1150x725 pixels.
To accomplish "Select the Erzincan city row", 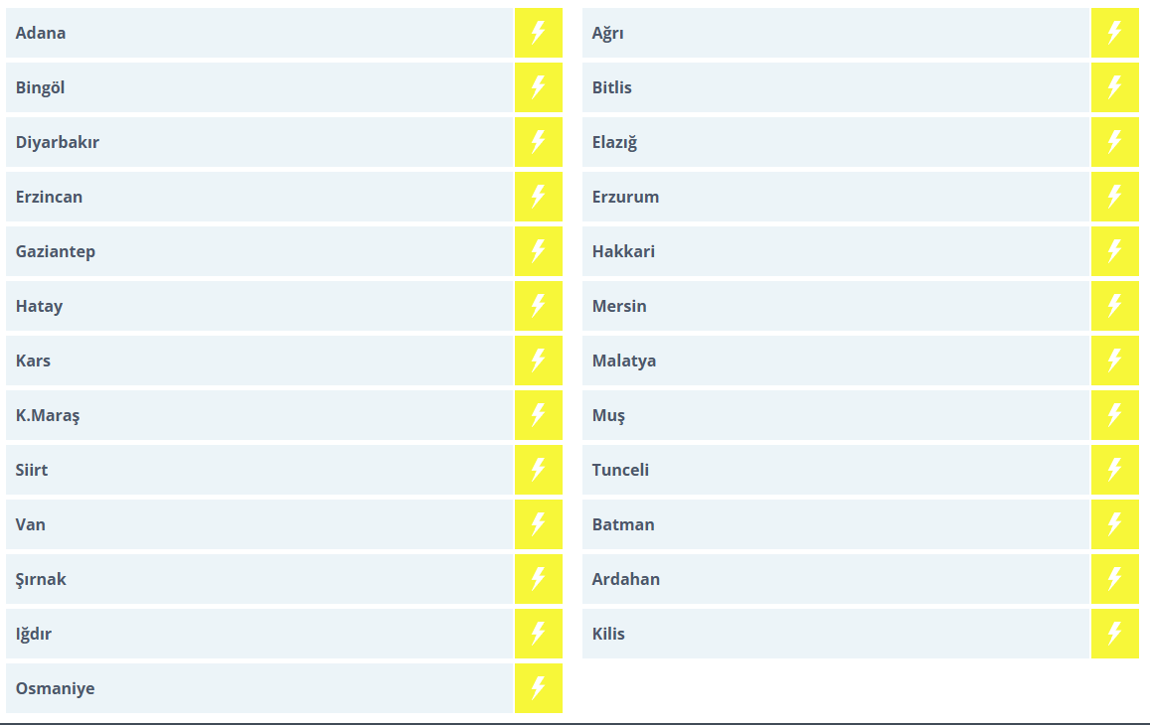I will tap(50, 197).
